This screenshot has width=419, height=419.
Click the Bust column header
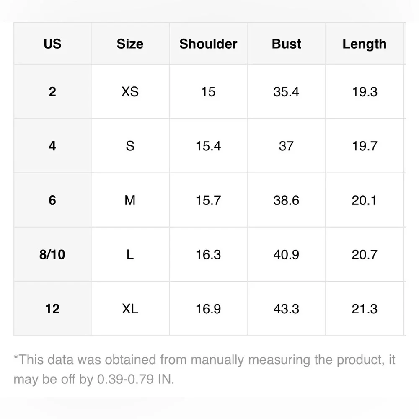click(x=287, y=44)
